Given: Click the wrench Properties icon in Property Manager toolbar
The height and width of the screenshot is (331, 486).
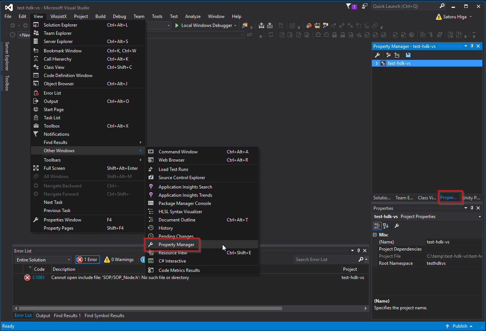Looking at the screenshot, I should point(378,55).
